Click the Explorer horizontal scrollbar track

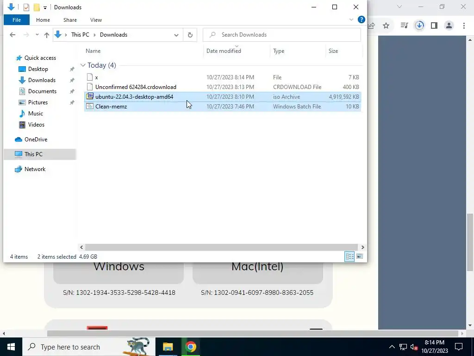point(222,248)
